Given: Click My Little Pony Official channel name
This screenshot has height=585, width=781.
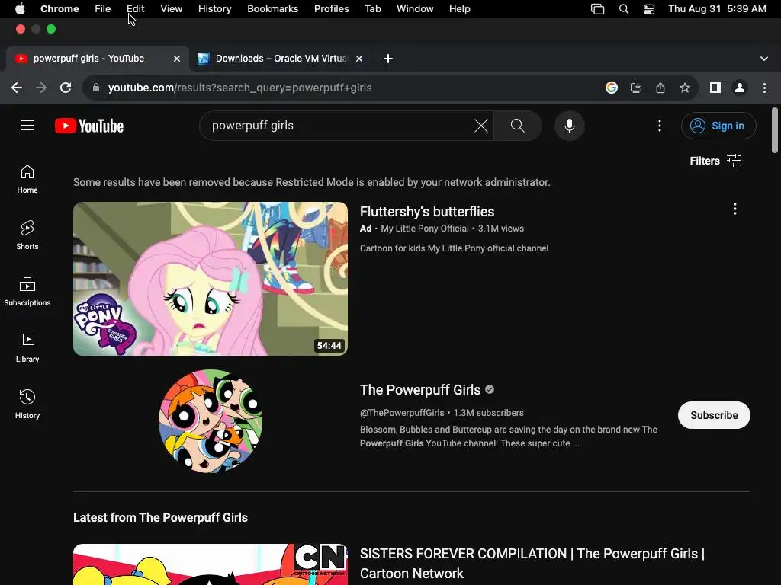Looking at the screenshot, I should pyautogui.click(x=425, y=229).
